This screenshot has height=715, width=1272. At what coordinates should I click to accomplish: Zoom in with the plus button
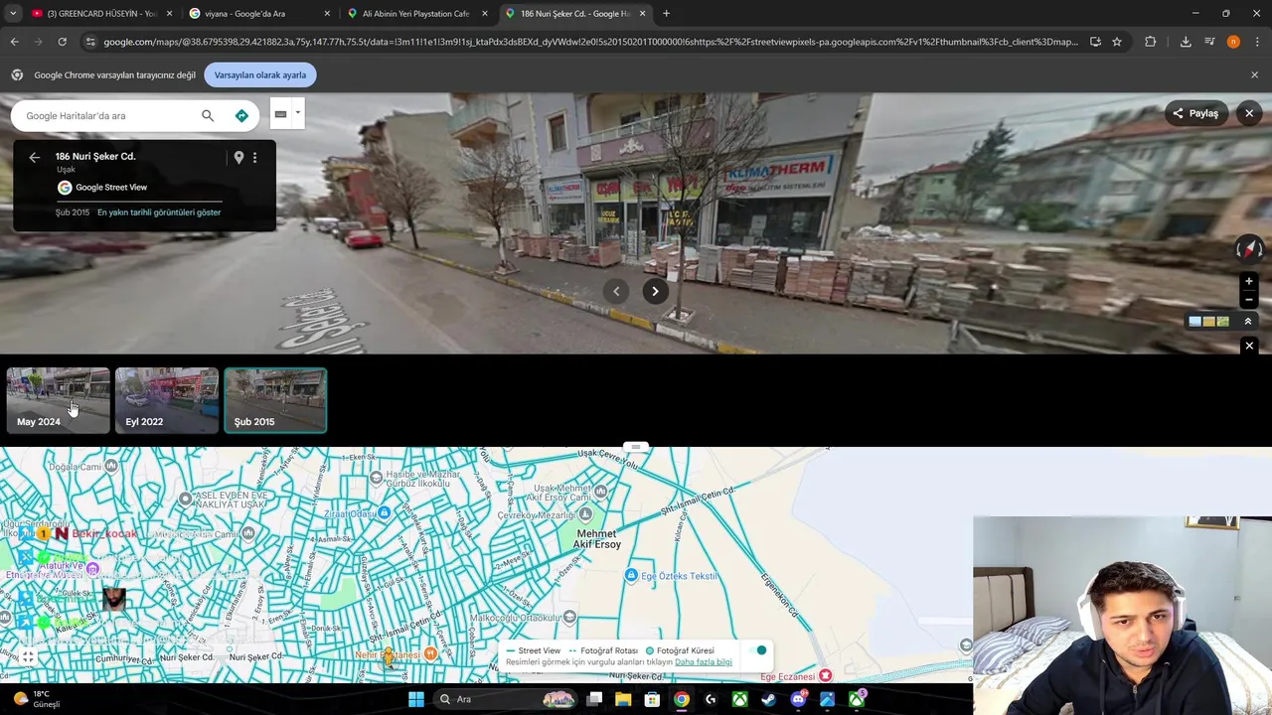(x=1249, y=281)
